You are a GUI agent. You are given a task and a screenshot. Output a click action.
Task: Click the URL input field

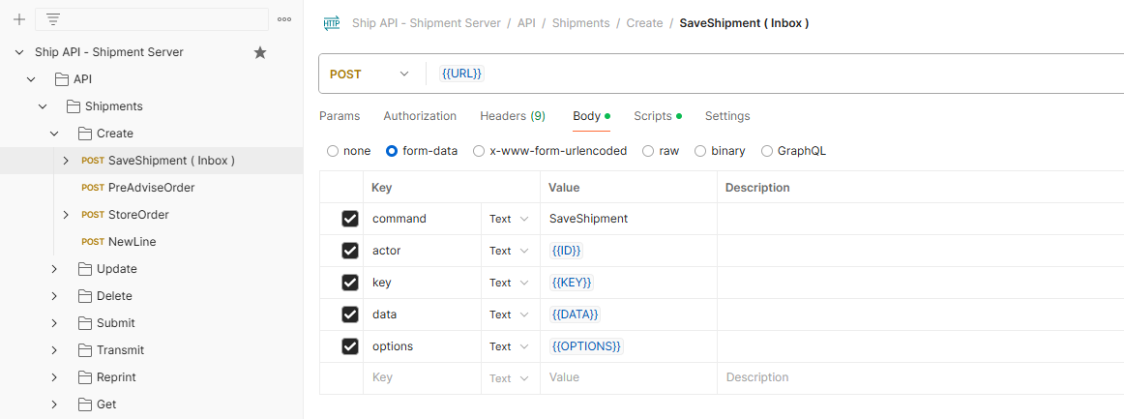[774, 75]
